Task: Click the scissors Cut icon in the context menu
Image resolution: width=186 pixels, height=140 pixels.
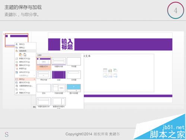Action: 17,44
